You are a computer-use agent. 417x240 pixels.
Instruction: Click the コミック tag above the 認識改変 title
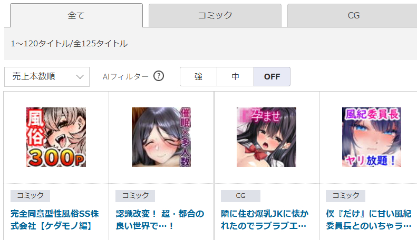(x=135, y=196)
